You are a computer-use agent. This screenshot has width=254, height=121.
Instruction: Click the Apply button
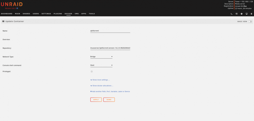pyautogui.click(x=96, y=100)
